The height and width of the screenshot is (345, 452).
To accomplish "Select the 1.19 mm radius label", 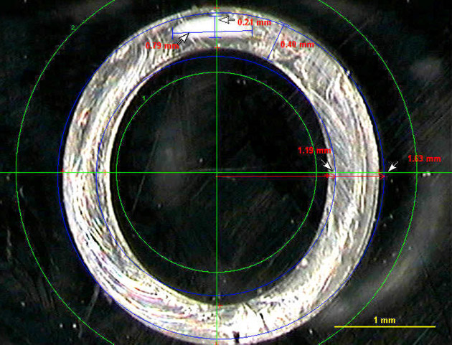I will tap(314, 151).
